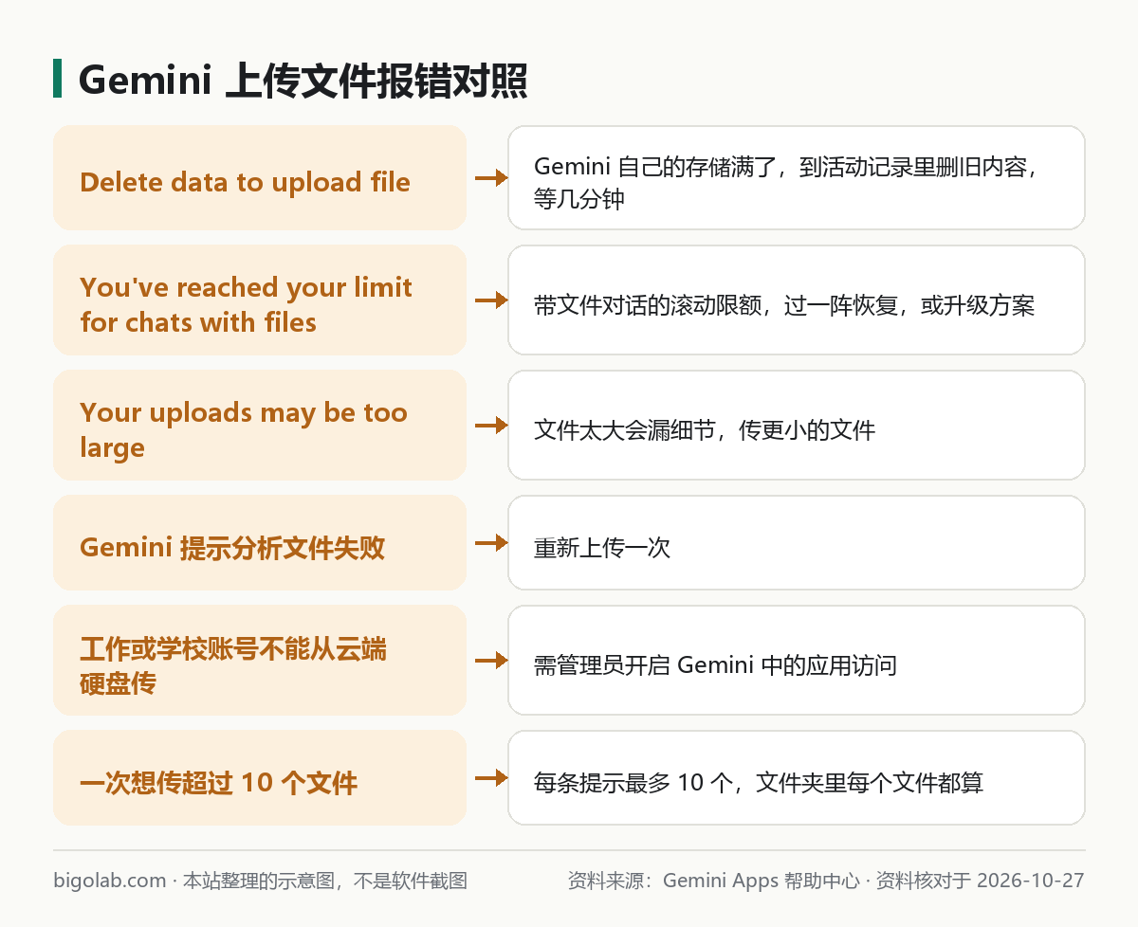The width and height of the screenshot is (1138, 927).
Task: Click the title "Gemini 上传文件报错对照"
Action: 303,82
